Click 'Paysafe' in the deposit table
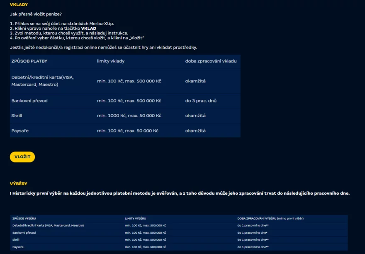The width and height of the screenshot is (365, 254). (x=20, y=131)
